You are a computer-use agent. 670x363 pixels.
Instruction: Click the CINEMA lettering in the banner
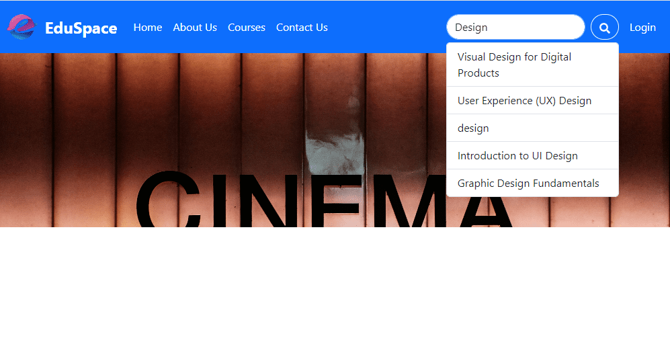(323, 199)
